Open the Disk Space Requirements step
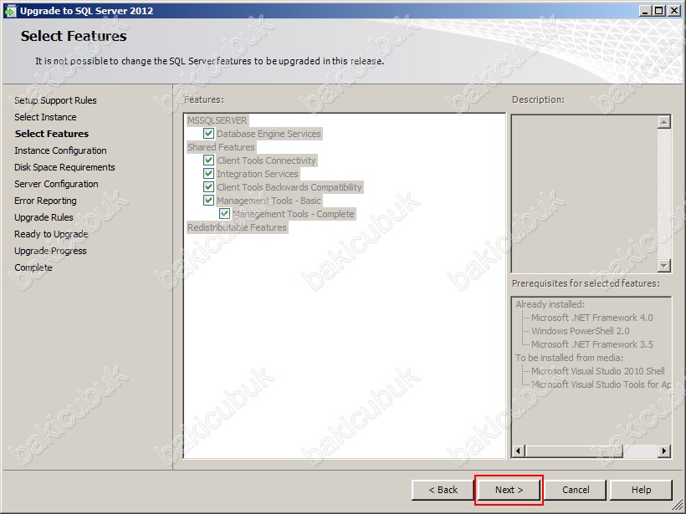 point(64,167)
